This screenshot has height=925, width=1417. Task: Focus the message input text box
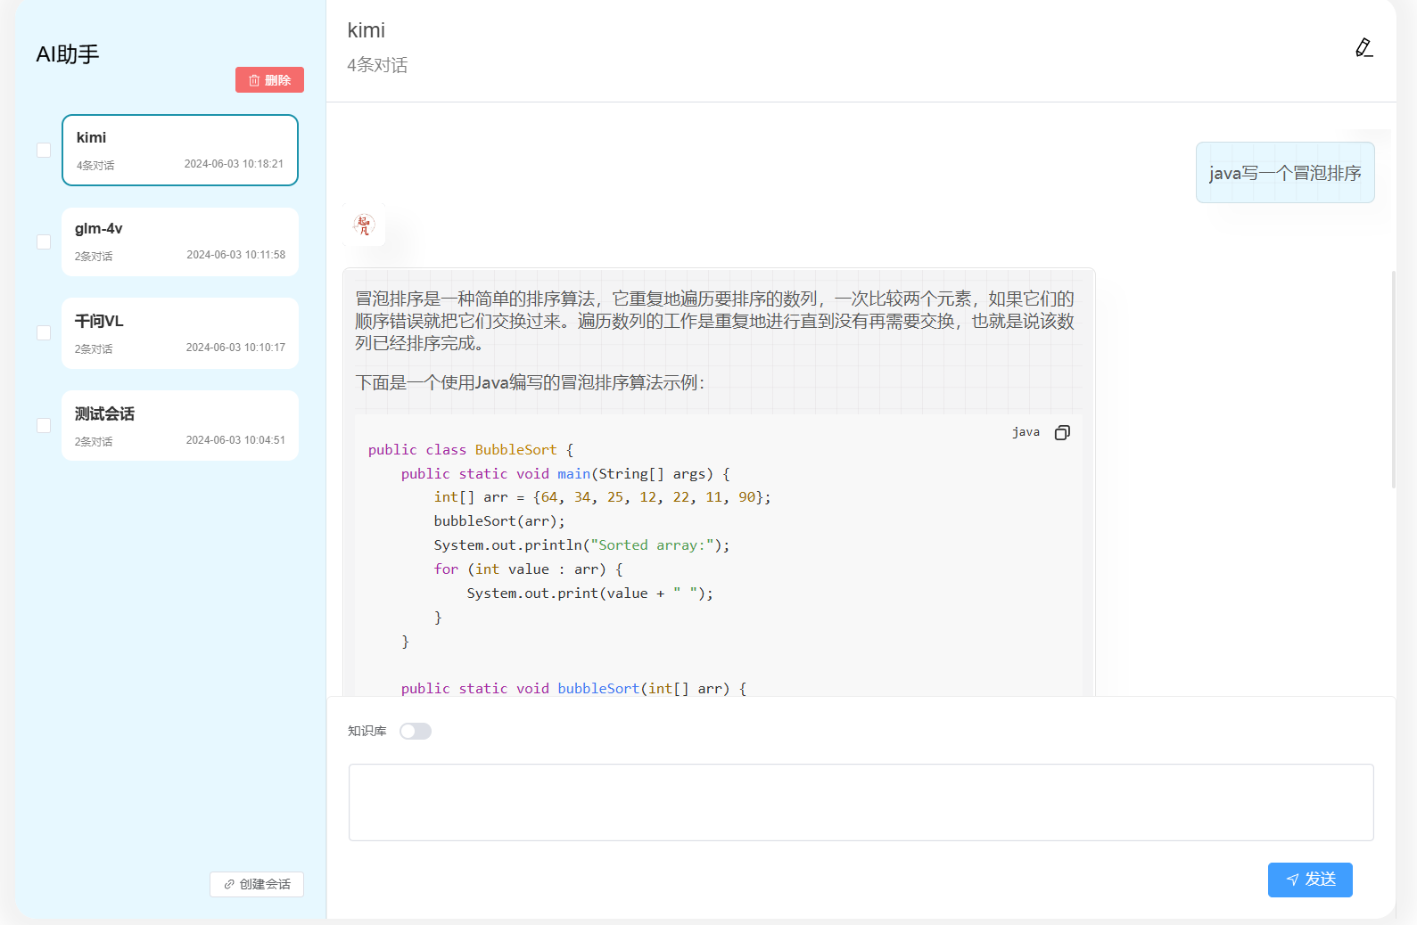coord(861,802)
